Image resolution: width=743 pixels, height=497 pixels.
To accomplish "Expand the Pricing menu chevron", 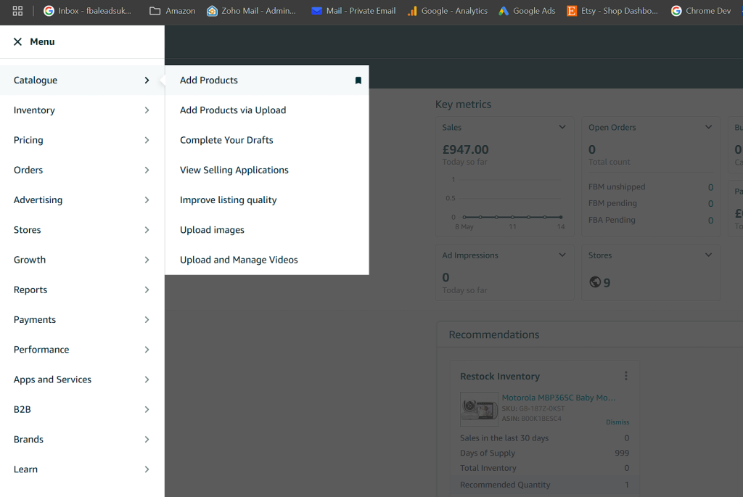I will (147, 140).
